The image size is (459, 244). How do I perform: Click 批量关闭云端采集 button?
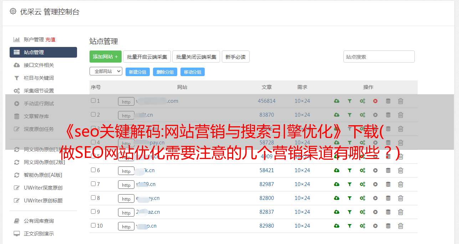tap(196, 57)
